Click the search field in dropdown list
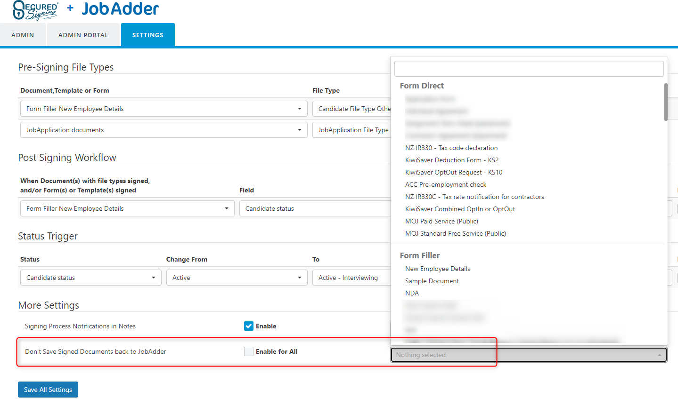Image resolution: width=678 pixels, height=406 pixels. point(529,69)
